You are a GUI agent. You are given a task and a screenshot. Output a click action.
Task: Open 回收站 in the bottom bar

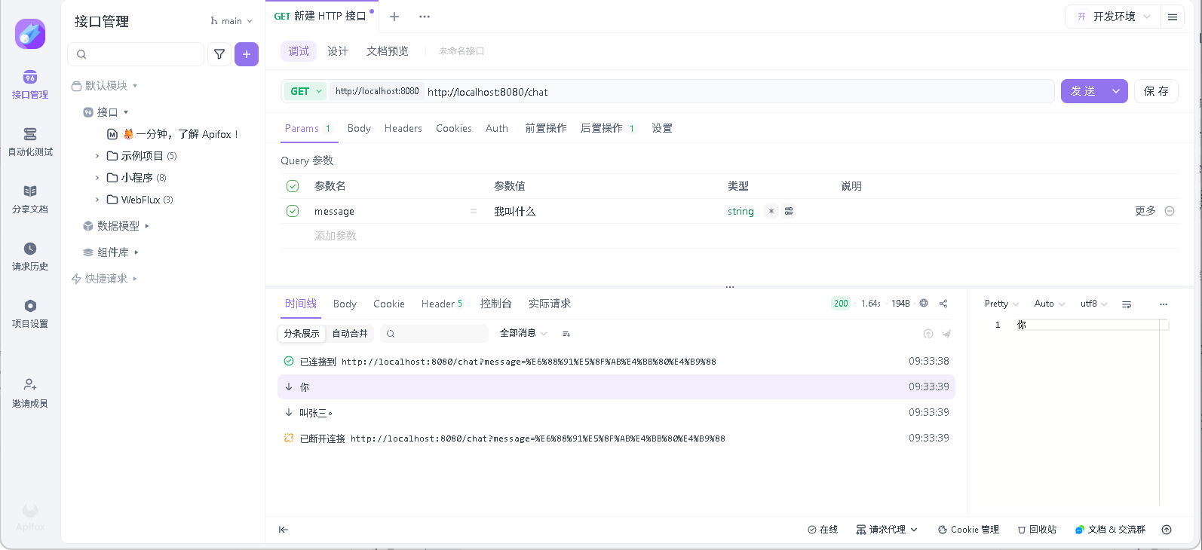[1037, 530]
